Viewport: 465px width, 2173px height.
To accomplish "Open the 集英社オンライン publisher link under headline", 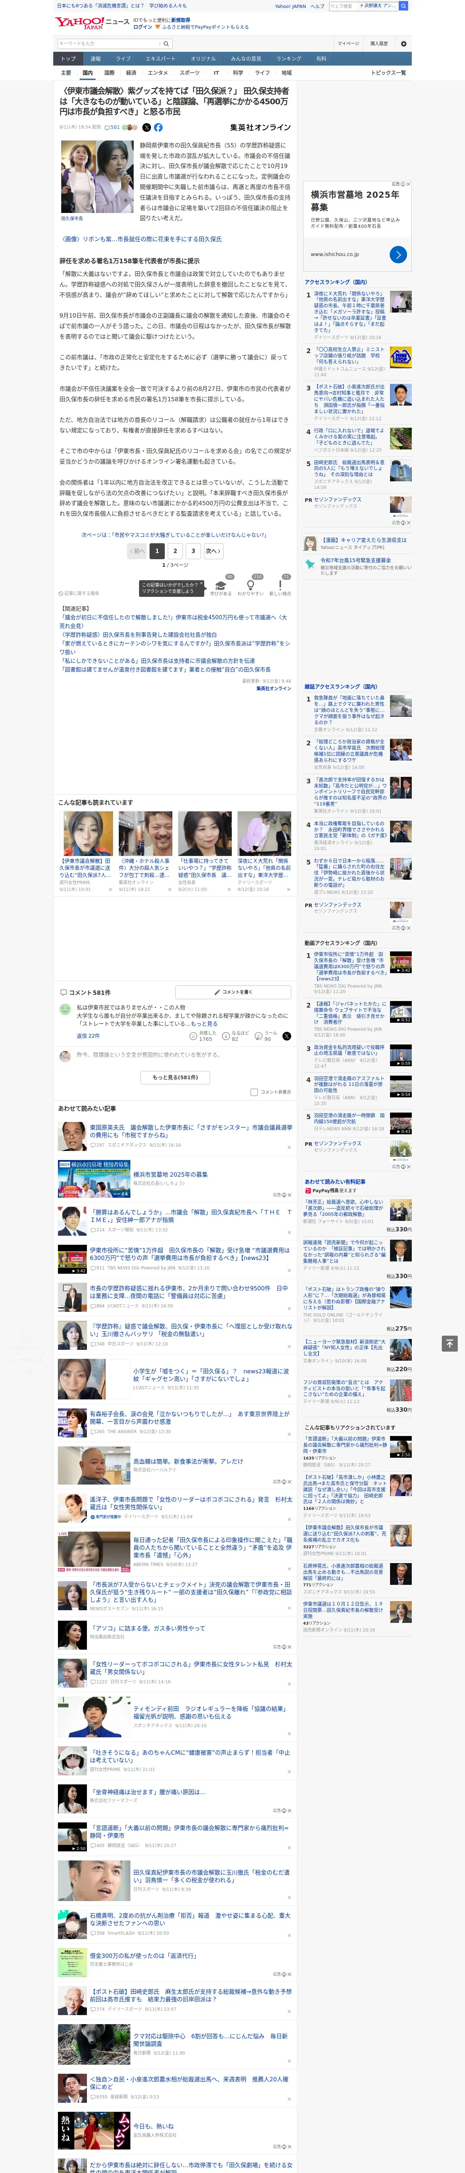I will pos(260,127).
